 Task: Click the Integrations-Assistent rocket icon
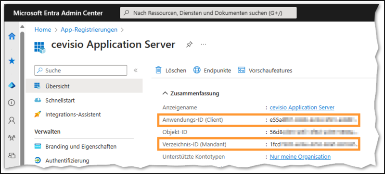click(38, 114)
